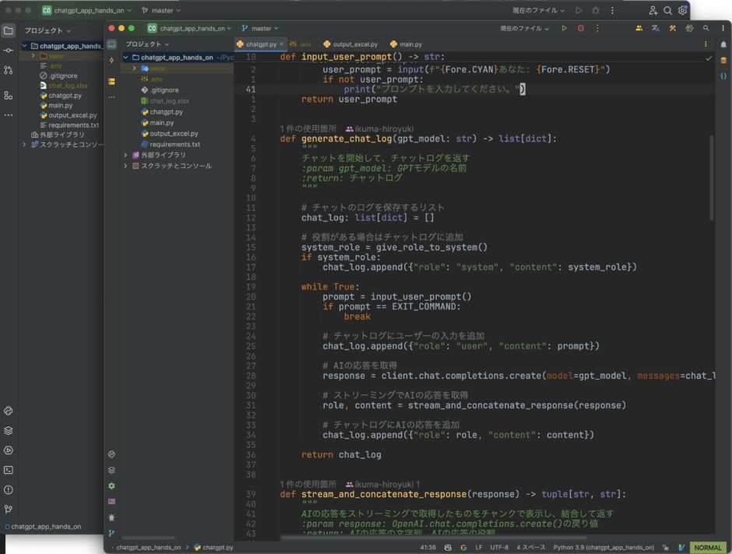Click the red Debug bug icon
This screenshot has width=732, height=554.
[580, 29]
